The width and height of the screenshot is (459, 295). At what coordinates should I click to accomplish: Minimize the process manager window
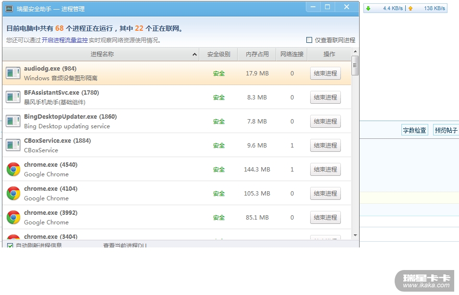point(313,7)
